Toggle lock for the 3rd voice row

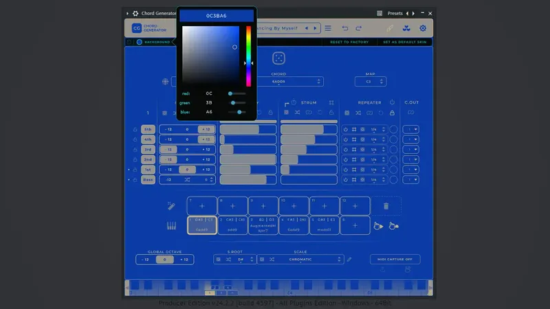135,149
